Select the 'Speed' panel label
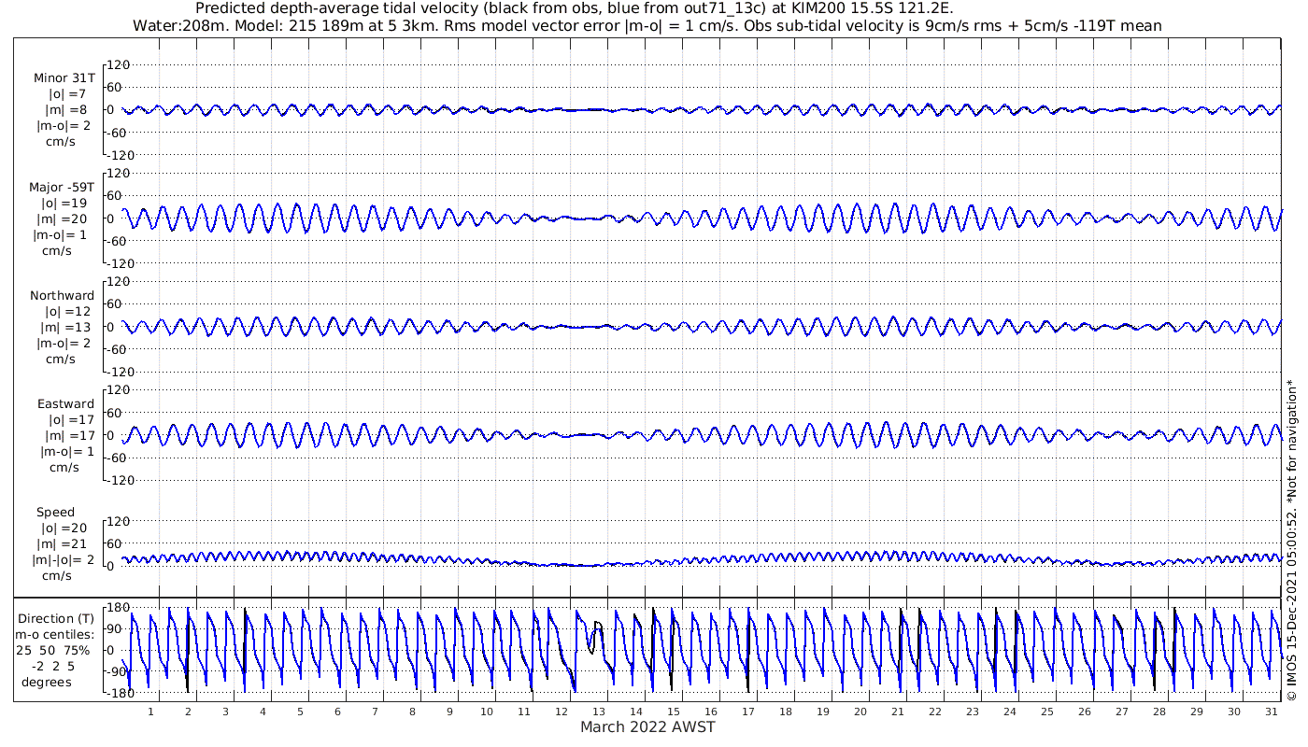Image resolution: width=1308 pixels, height=747 pixels. [56, 513]
